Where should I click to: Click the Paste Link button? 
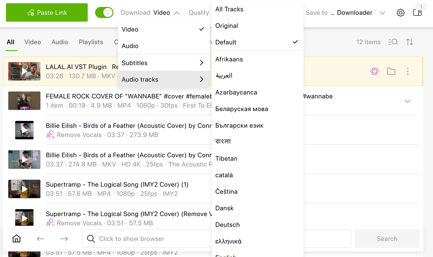click(47, 13)
